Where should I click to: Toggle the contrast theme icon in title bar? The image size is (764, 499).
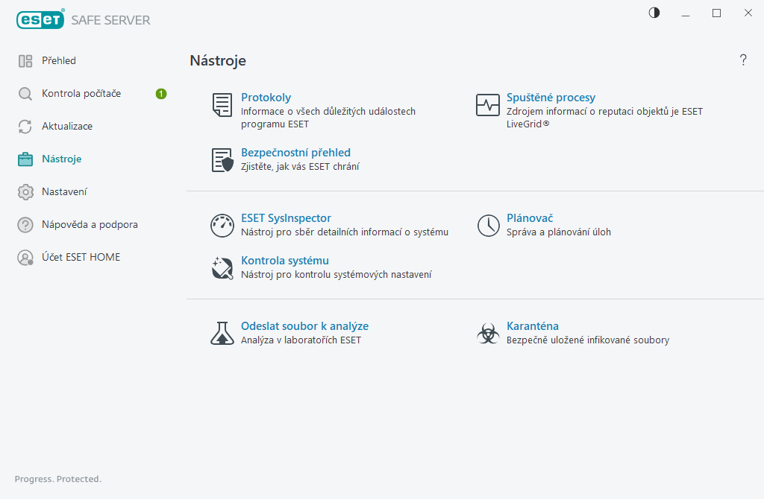coord(654,13)
